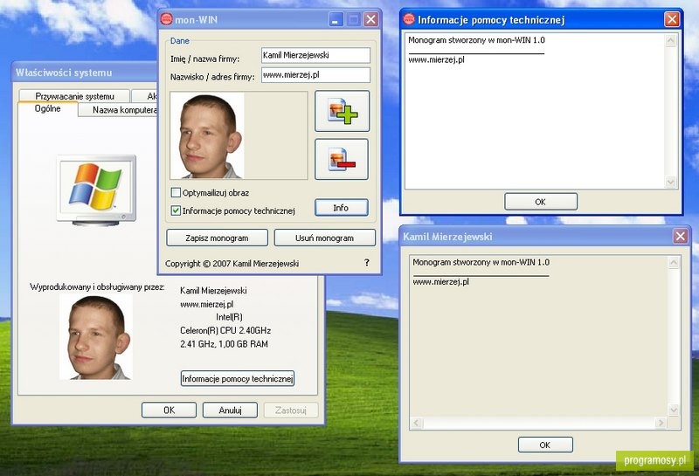This screenshot has width=699, height=476.
Task: Click the Nazwisko / adres firmy input field
Action: click(x=315, y=75)
